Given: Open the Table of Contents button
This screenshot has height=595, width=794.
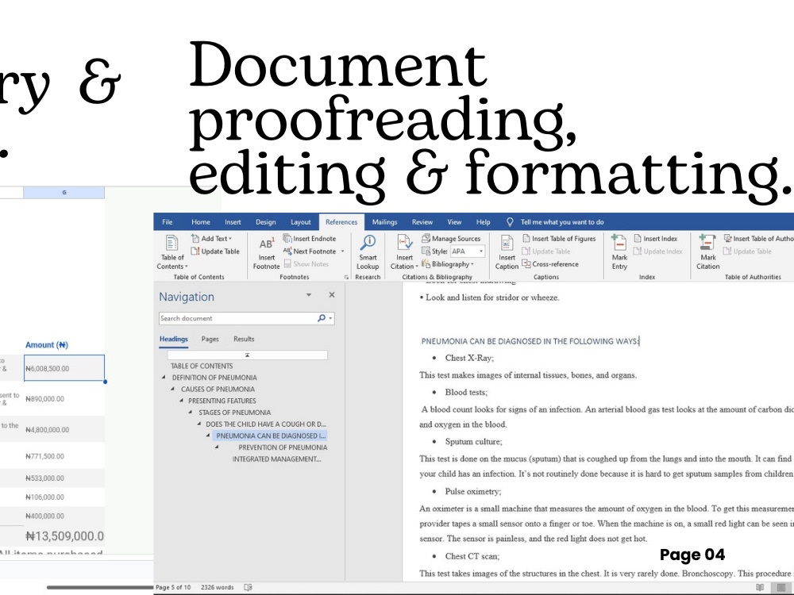Looking at the screenshot, I should 172,251.
